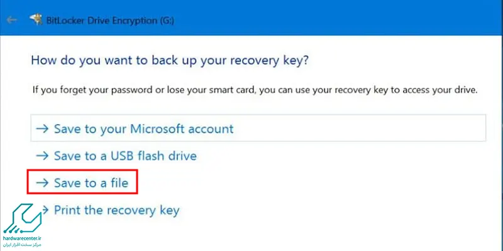Click the recovery key backup question heading
This screenshot has width=503, height=251.
click(x=170, y=61)
